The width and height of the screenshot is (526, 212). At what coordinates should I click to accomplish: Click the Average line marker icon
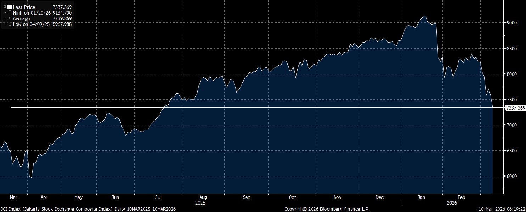(x=10, y=18)
